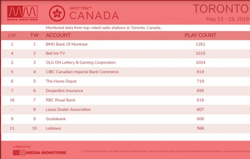Click Lexus Dealer Association entry
This screenshot has height=159, width=250.
[68, 109]
